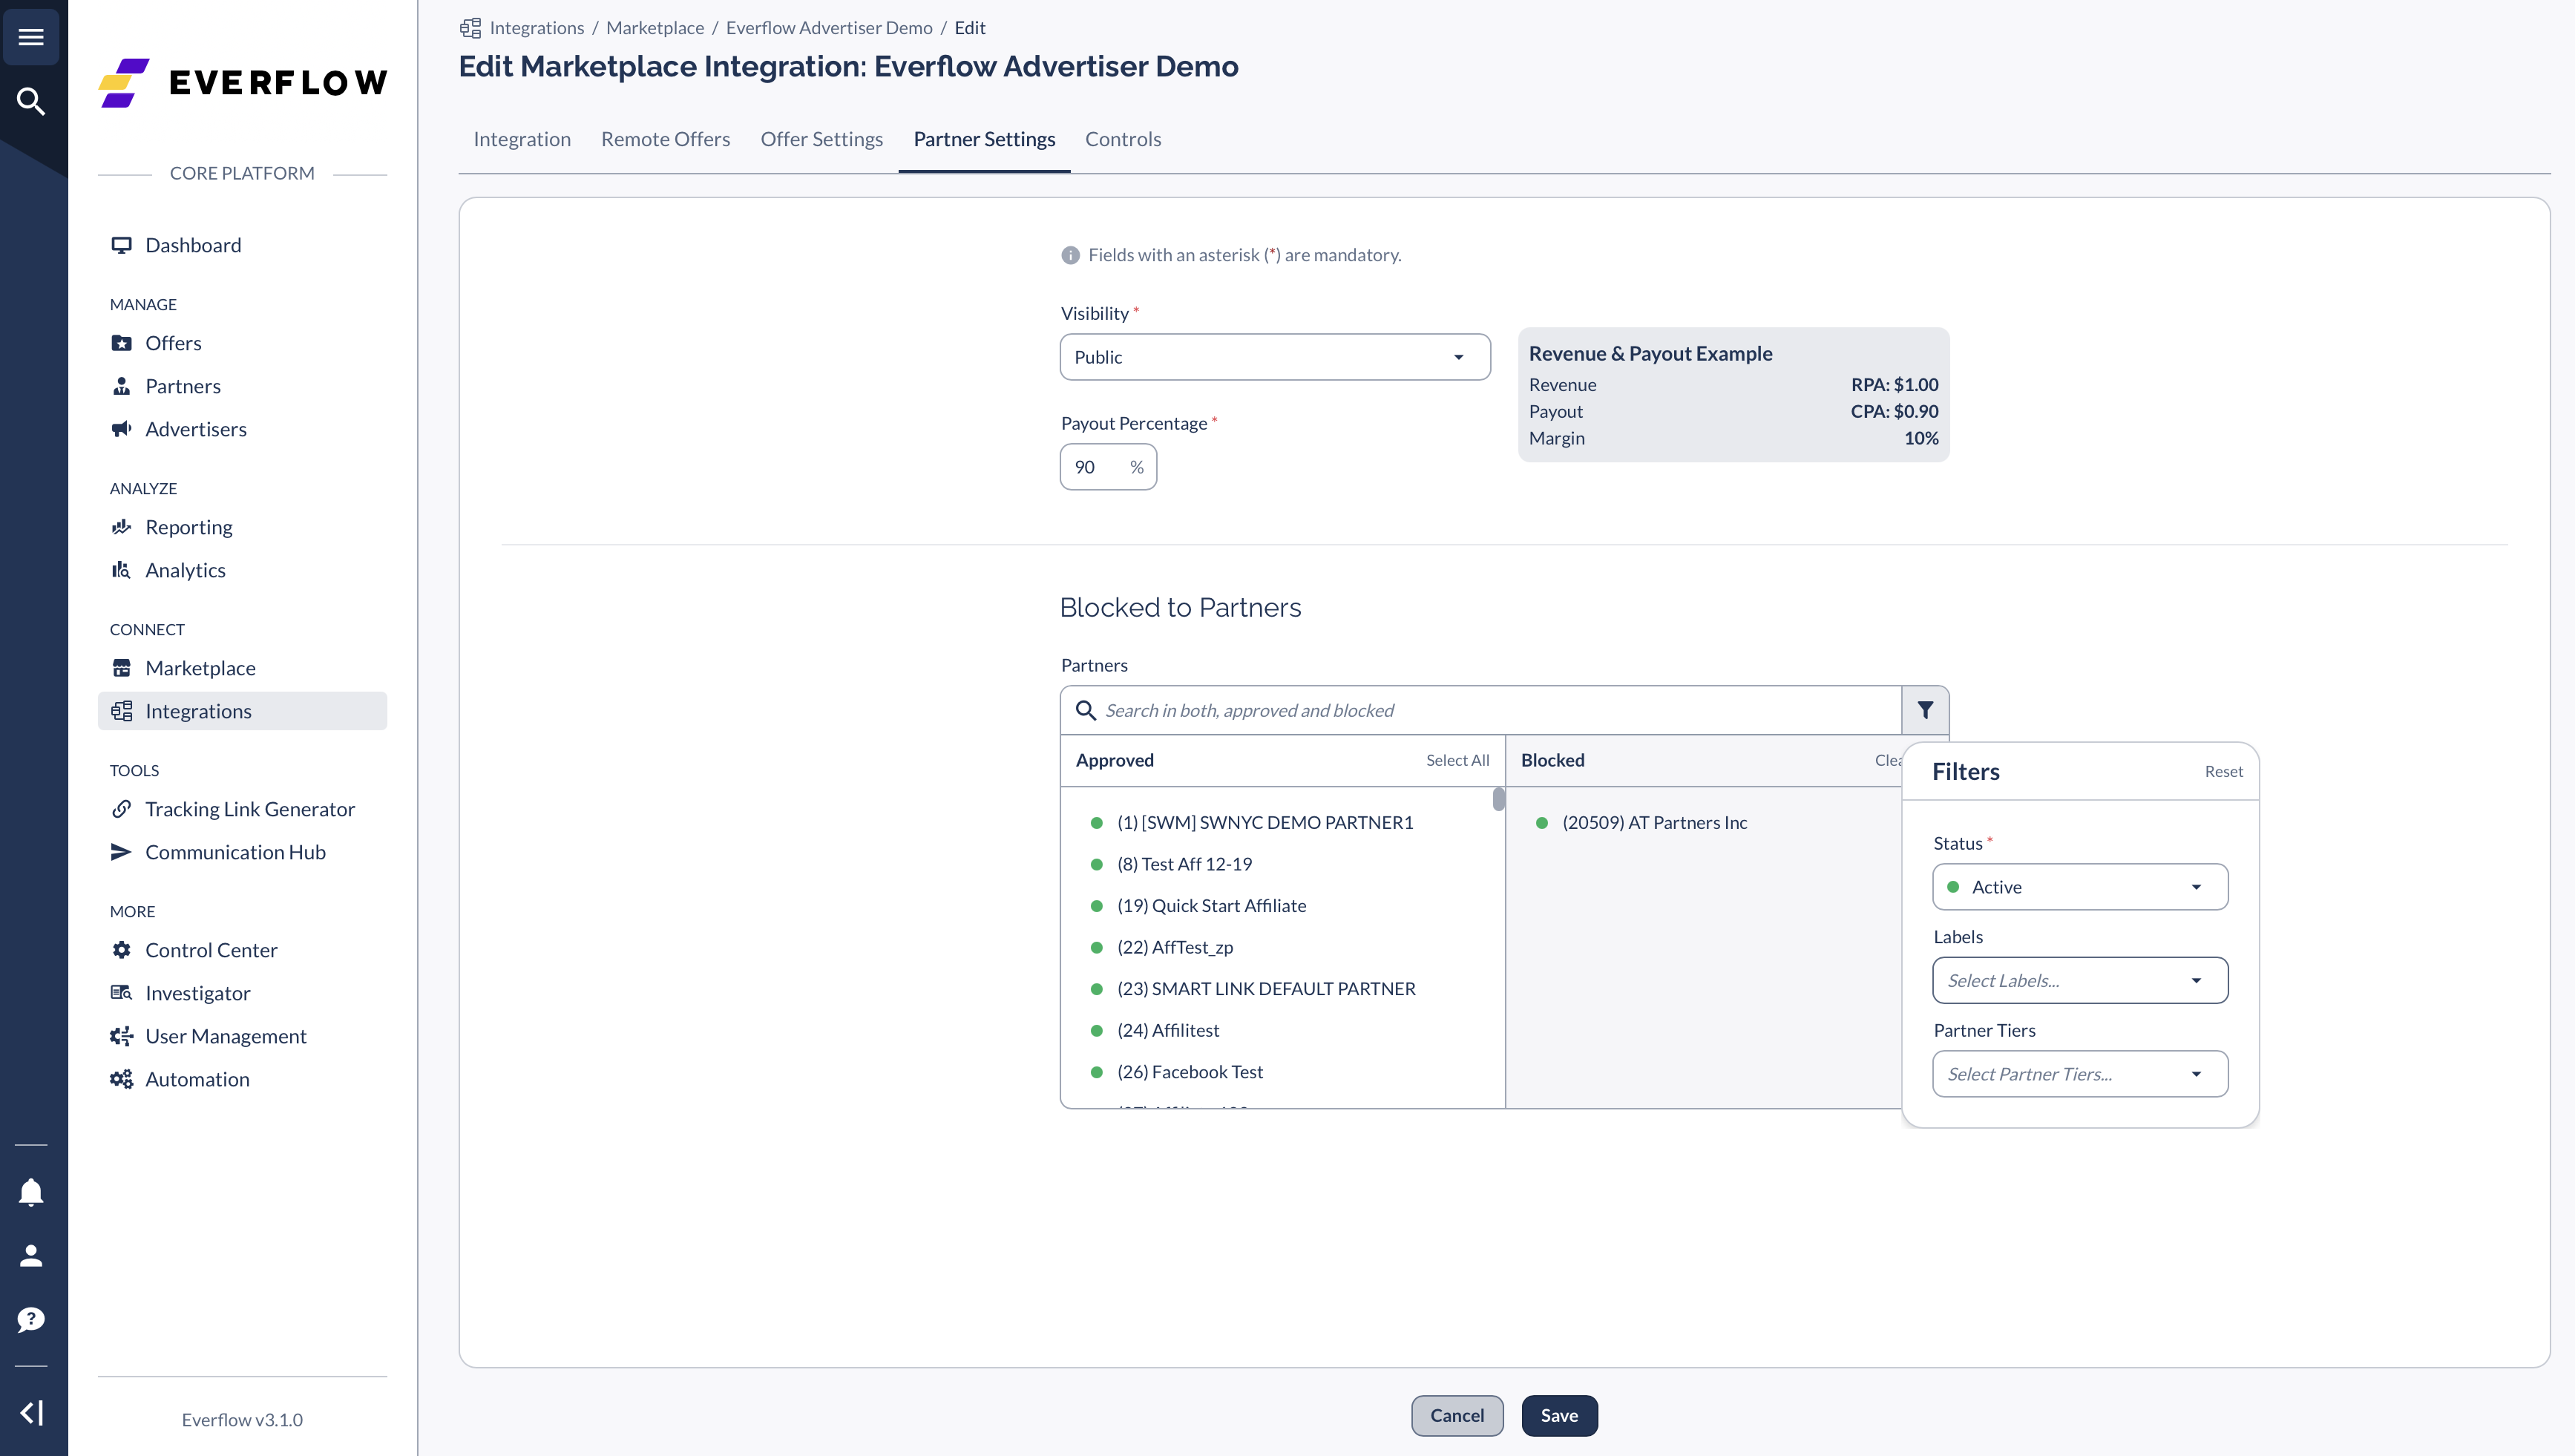Click the partners search input field
Viewport: 2575px width, 1456px height.
click(1480, 710)
